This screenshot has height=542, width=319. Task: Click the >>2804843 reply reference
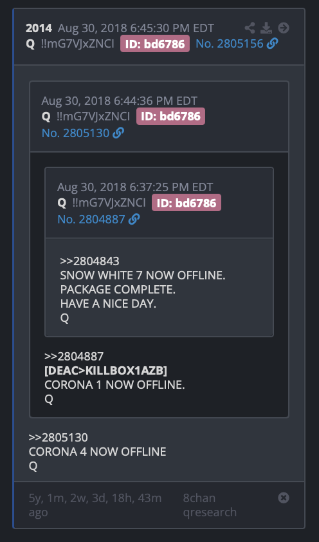coord(90,261)
